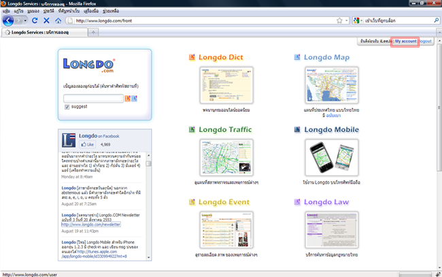Click the logout link
Viewport: 442px width, 277px height.
point(426,42)
